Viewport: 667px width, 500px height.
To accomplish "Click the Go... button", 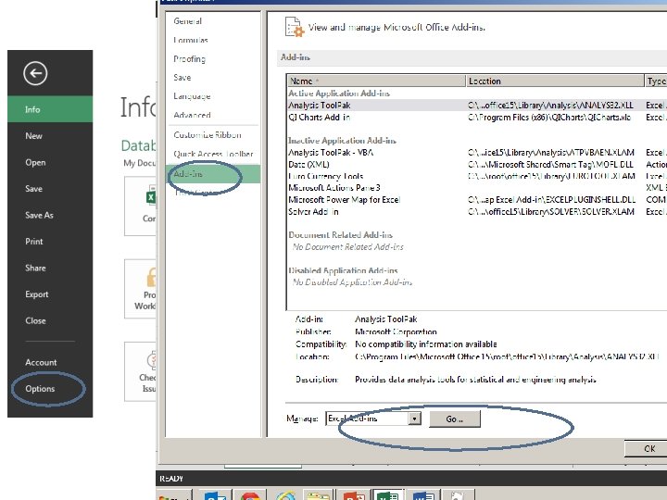I will pos(454,419).
